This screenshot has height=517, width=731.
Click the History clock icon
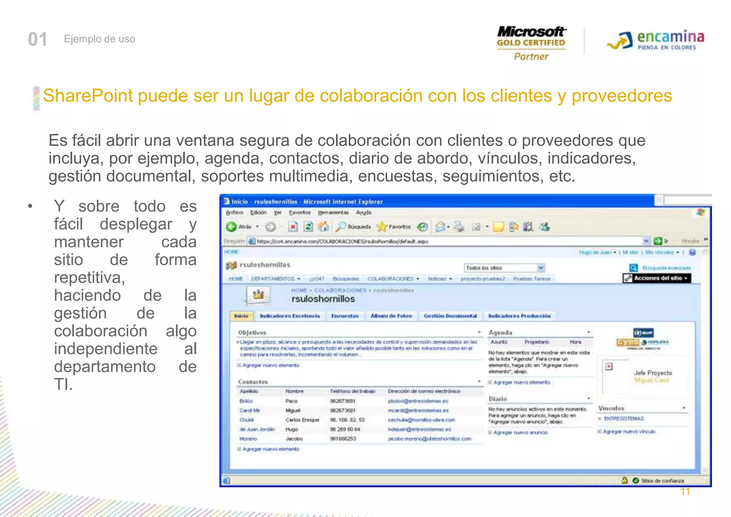(x=423, y=227)
